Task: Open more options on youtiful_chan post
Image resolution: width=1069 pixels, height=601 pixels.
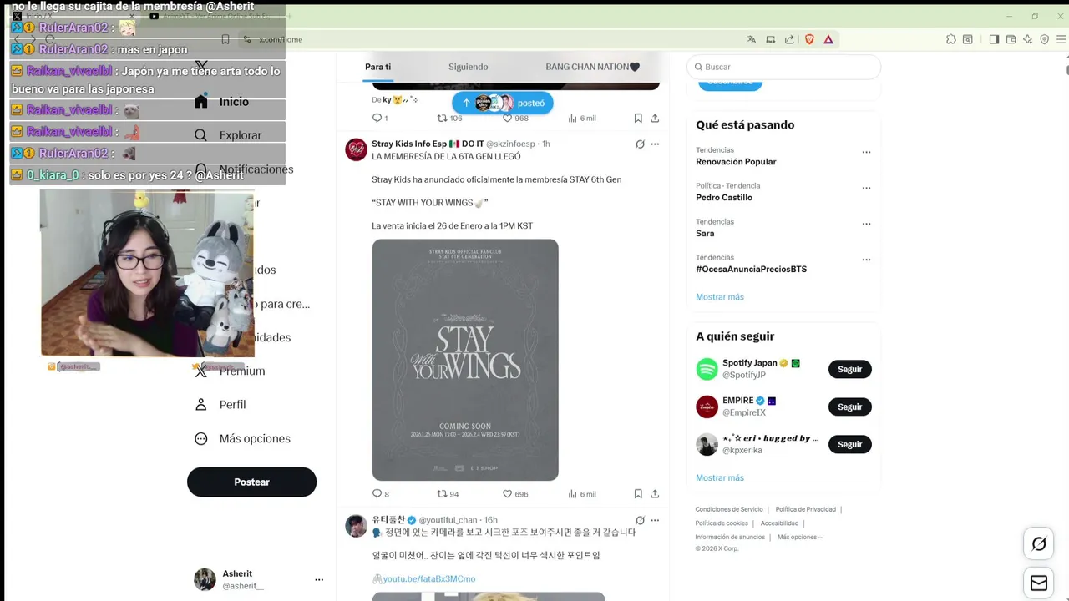Action: tap(655, 520)
